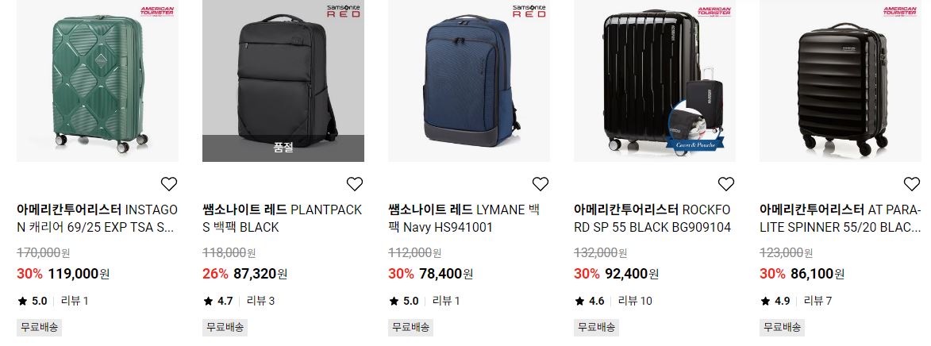Viewport: 931px width, 346px height.
Task: Click heart icon for AT PARA-LITE SPINNER suitcase
Action: [x=912, y=184]
